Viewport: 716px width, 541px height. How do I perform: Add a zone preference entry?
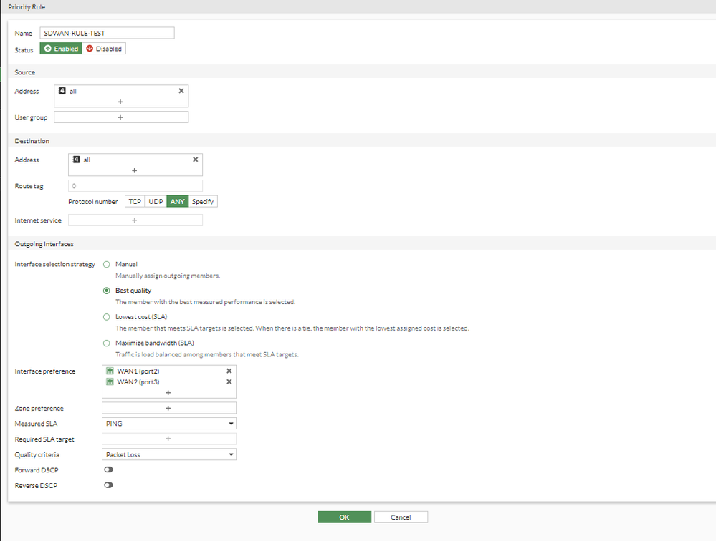click(x=168, y=408)
